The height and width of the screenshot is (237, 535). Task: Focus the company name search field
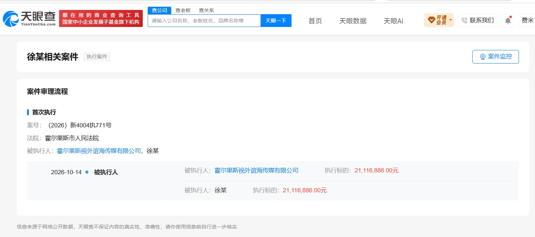click(x=204, y=21)
